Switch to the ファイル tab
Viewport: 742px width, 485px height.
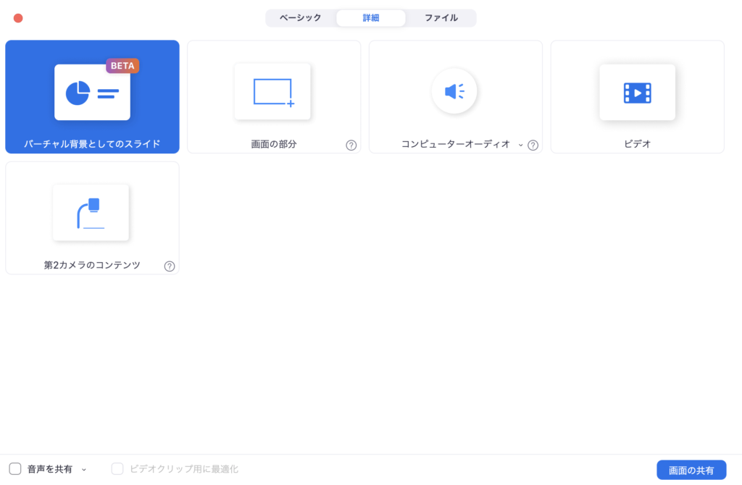click(441, 18)
